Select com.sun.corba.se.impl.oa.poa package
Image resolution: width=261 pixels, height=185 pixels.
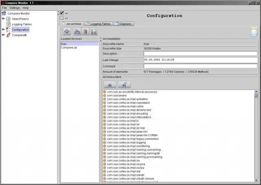tap(126, 164)
